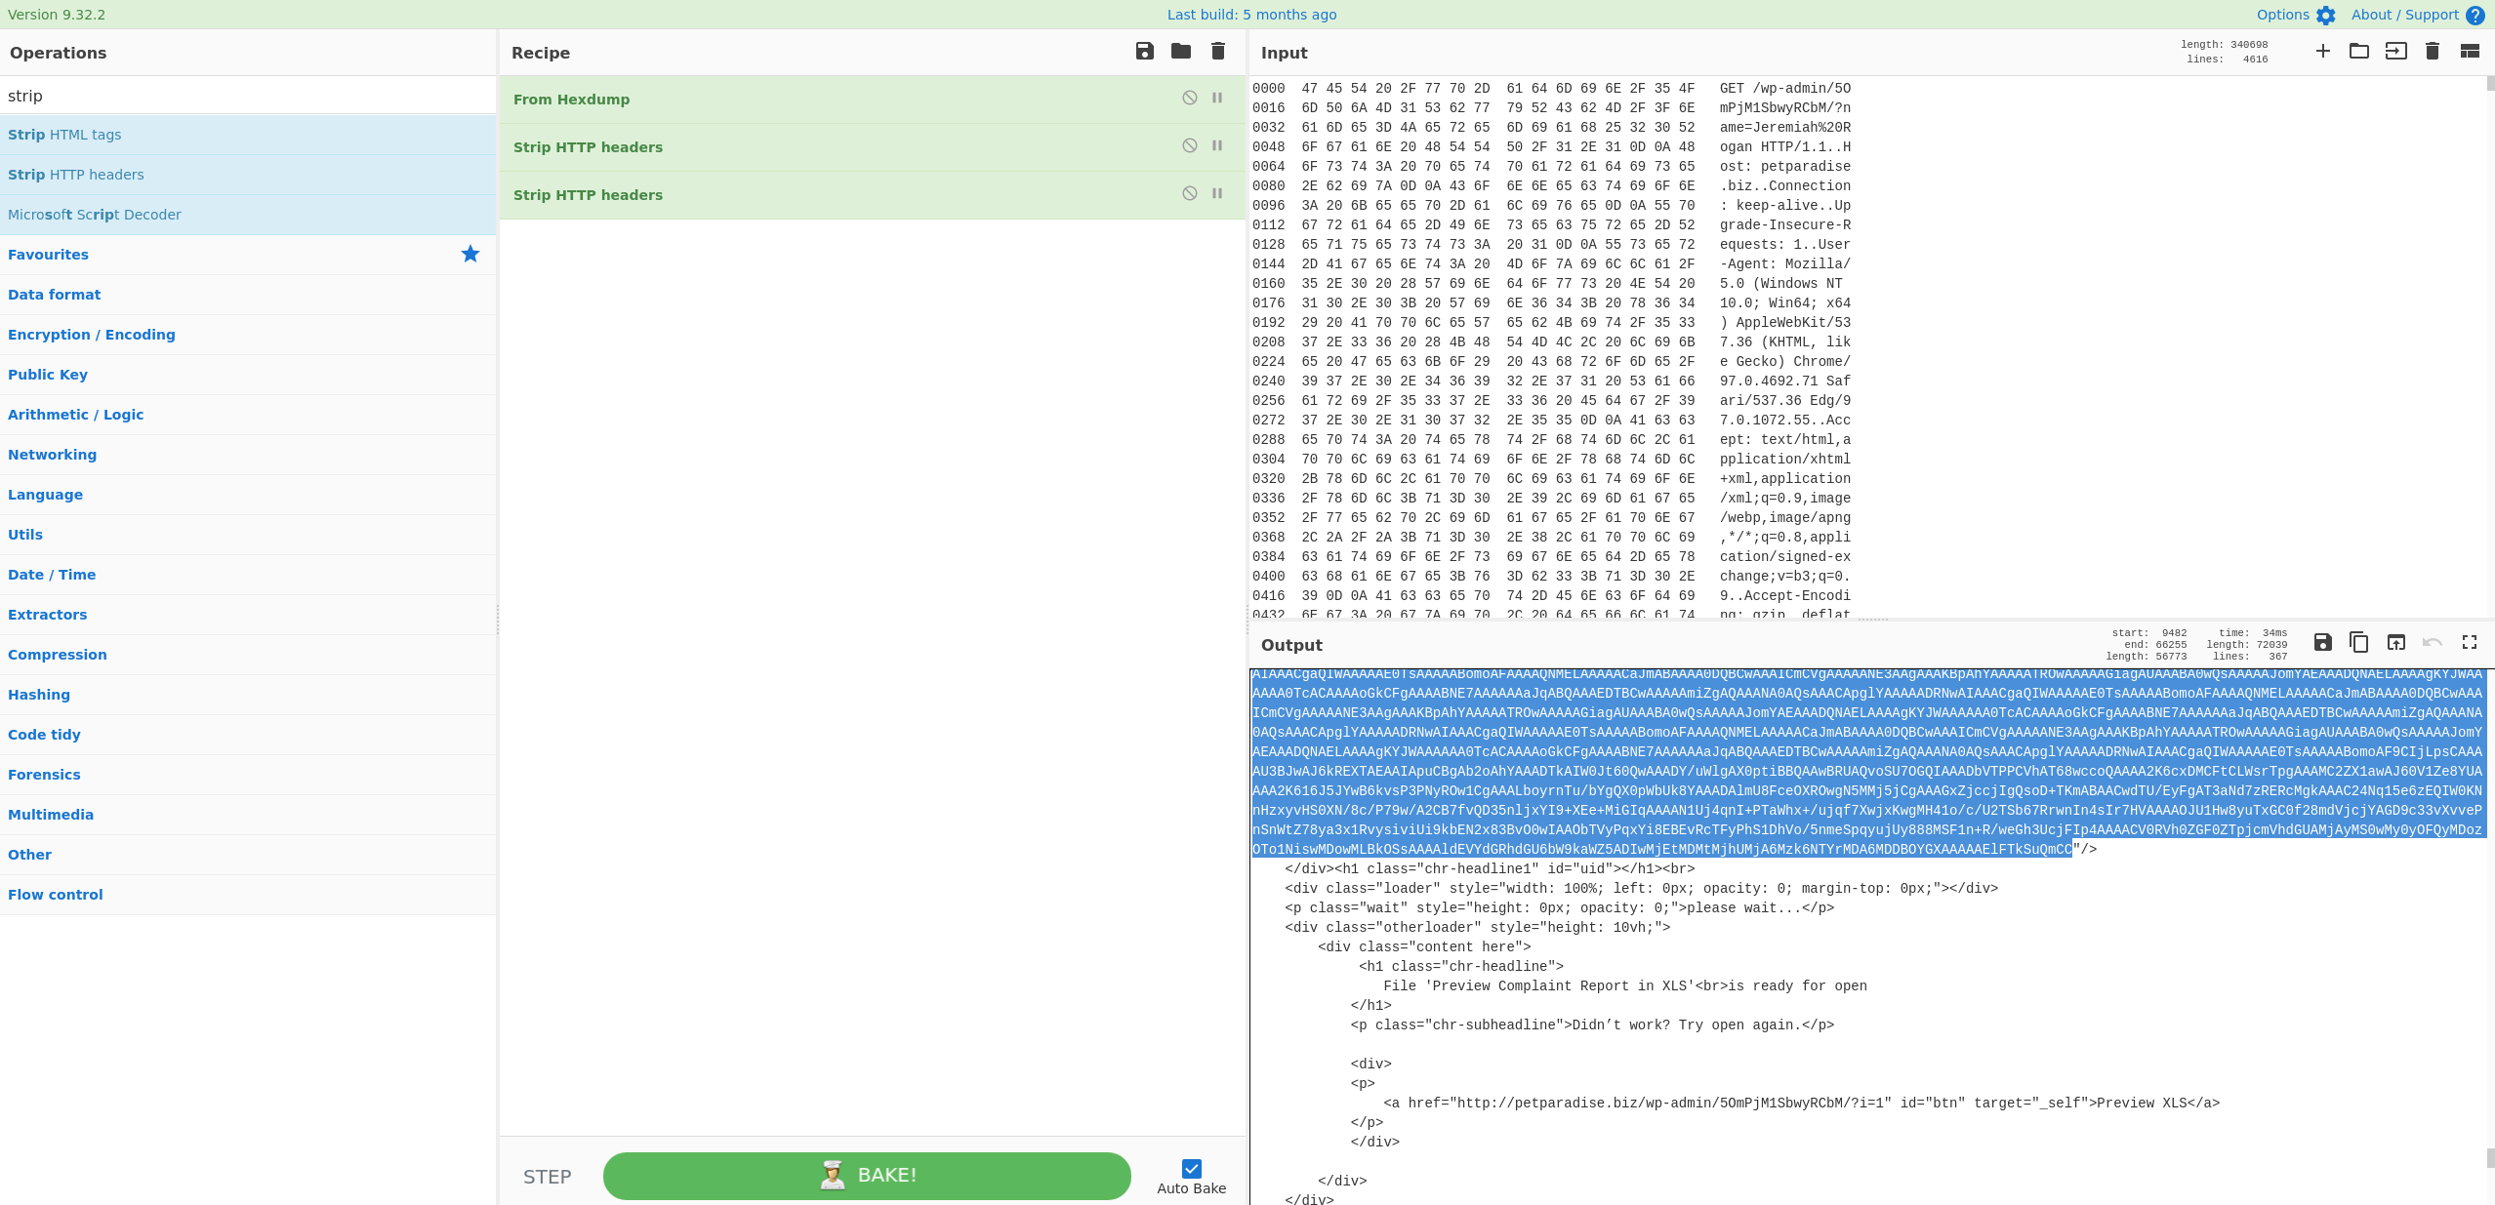Save the recipe with the disk icon
Screen dimensions: 2495x1205
(1145, 51)
